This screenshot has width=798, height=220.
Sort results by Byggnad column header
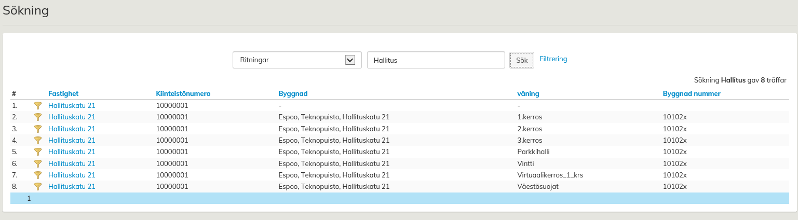coord(293,94)
